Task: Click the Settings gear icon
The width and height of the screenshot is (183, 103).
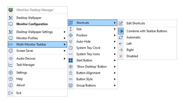Action: point(11,73)
